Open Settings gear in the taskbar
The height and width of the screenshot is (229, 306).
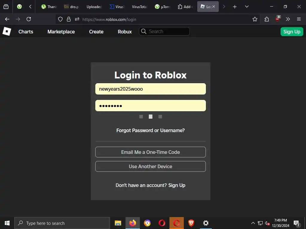click(206, 223)
